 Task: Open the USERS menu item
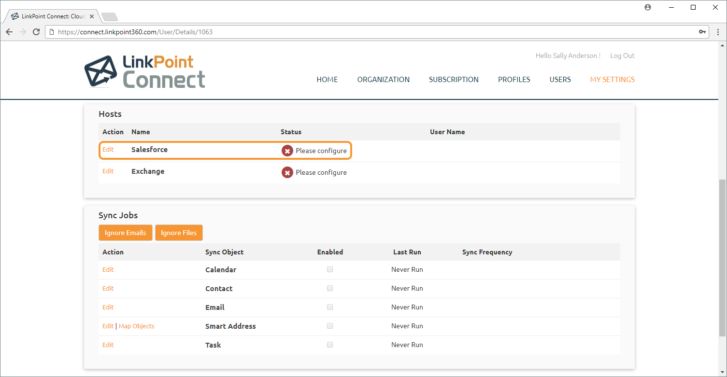[560, 80]
